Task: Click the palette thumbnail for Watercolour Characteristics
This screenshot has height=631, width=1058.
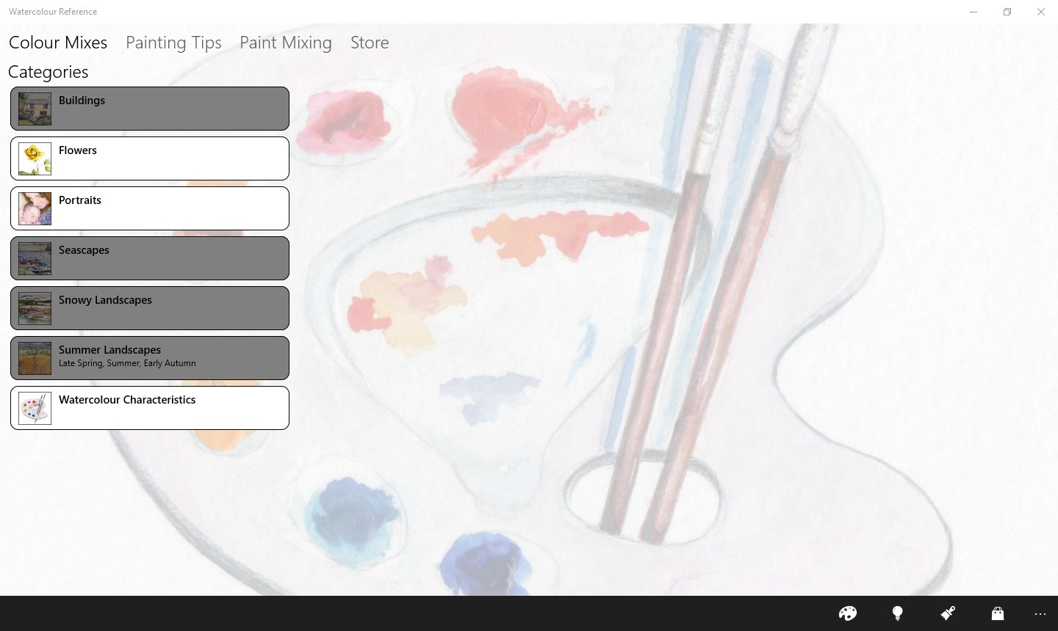Action: (35, 408)
